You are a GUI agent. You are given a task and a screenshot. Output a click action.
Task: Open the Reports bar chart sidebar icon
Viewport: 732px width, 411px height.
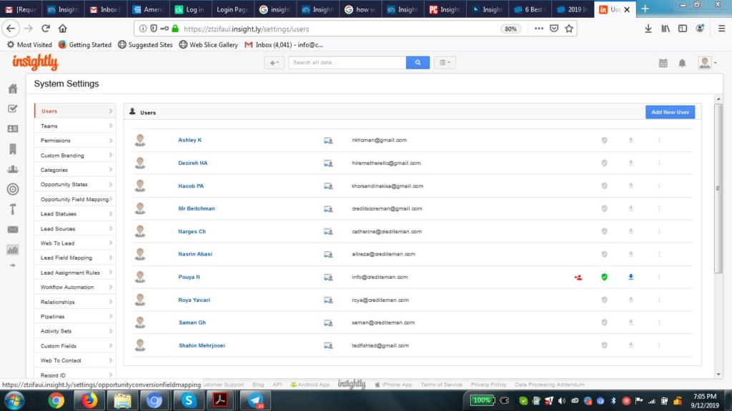click(12, 250)
